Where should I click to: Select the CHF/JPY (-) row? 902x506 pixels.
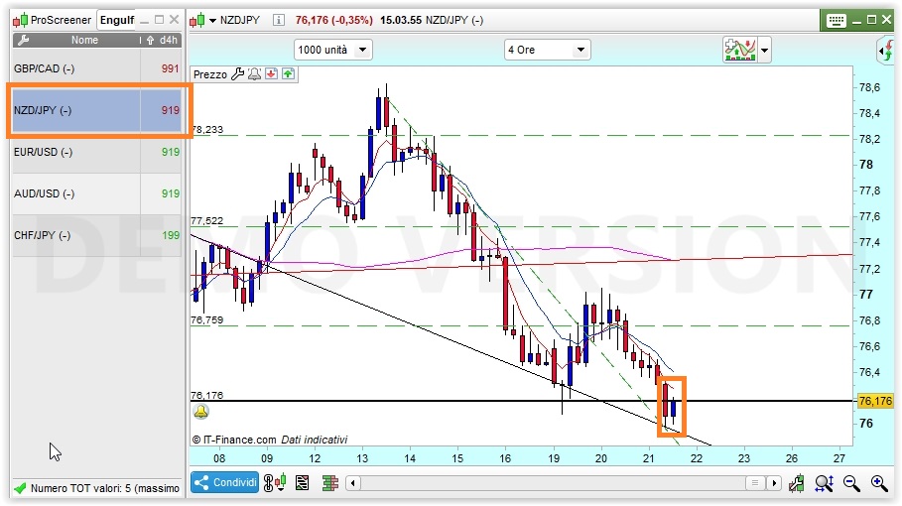(x=96, y=235)
